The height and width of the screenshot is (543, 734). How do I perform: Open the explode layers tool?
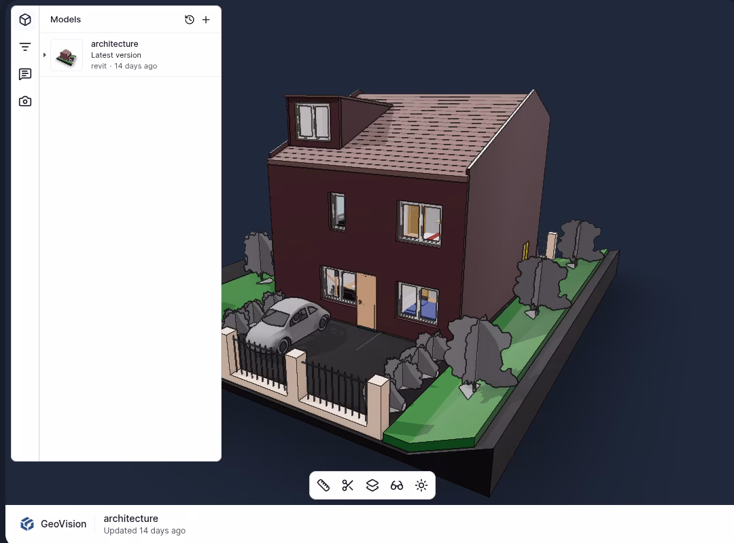click(x=372, y=485)
